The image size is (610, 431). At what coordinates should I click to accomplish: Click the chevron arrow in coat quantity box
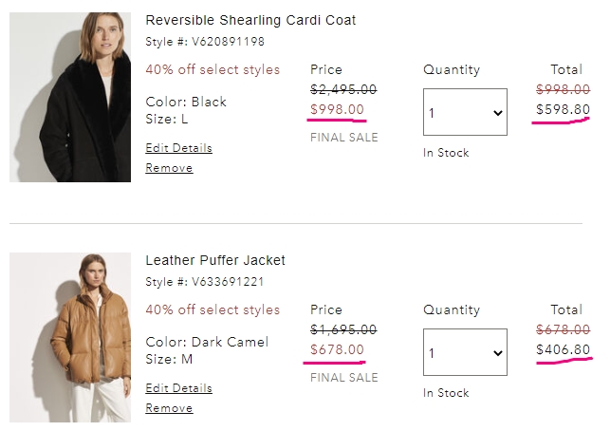pos(497,113)
